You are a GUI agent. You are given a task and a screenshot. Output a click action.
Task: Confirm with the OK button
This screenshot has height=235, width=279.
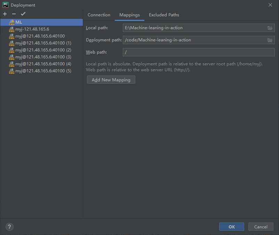tap(232, 227)
